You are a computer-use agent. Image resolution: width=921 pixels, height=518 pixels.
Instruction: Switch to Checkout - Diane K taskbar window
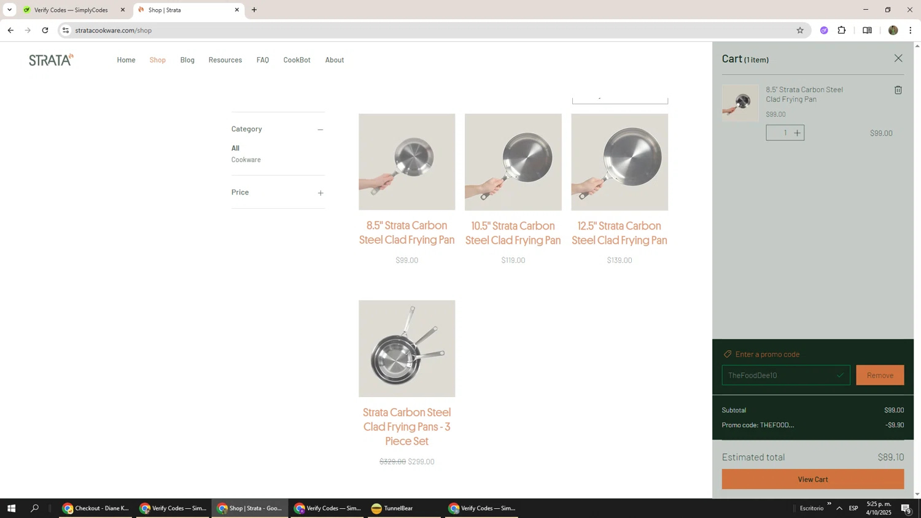click(96, 508)
